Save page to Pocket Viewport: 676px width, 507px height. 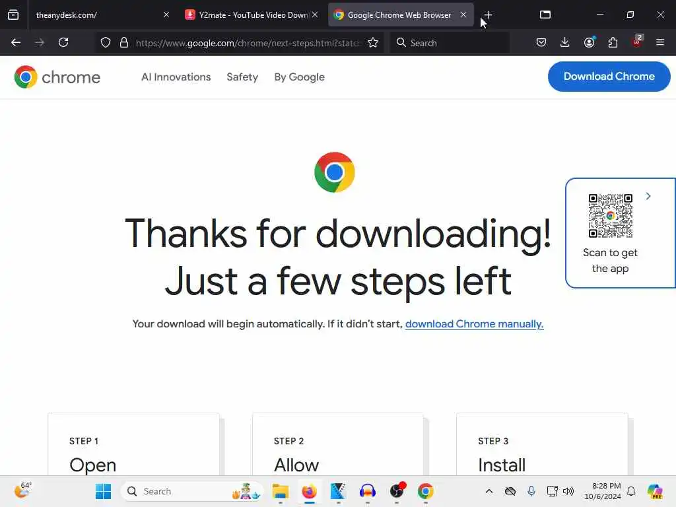coord(541,43)
